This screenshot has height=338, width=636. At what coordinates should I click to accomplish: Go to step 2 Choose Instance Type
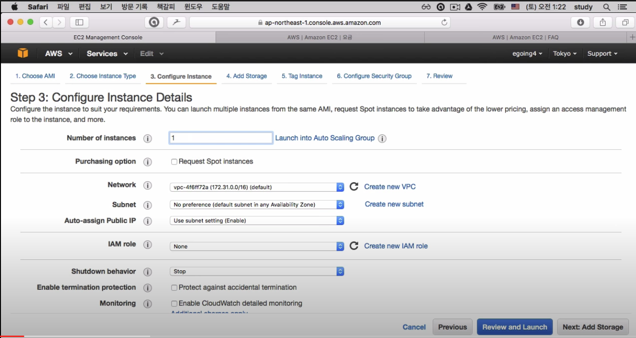click(x=103, y=76)
